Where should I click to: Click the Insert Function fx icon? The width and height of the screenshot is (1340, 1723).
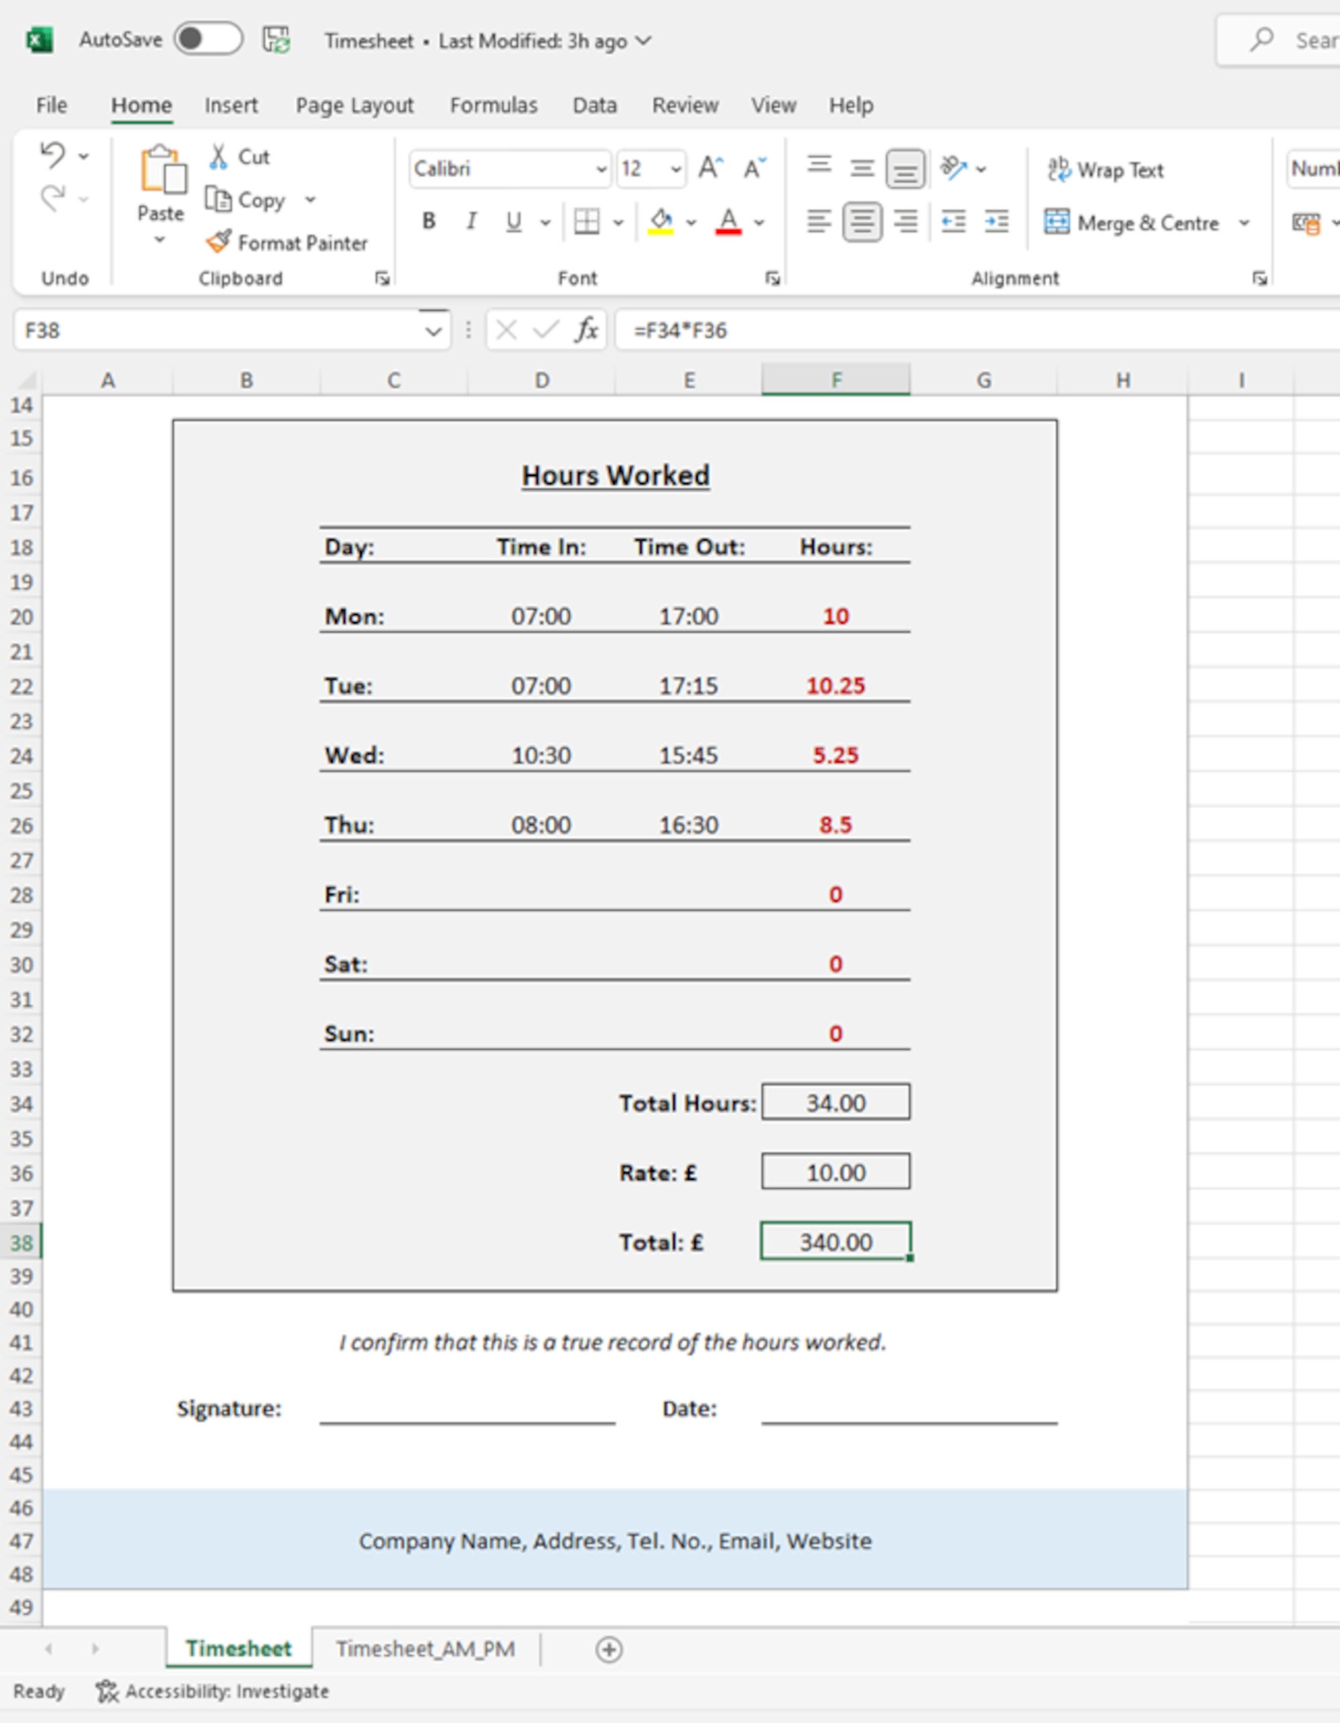[x=586, y=329]
